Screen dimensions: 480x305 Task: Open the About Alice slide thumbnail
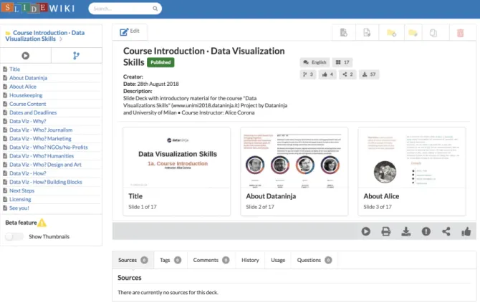pyautogui.click(x=412, y=171)
